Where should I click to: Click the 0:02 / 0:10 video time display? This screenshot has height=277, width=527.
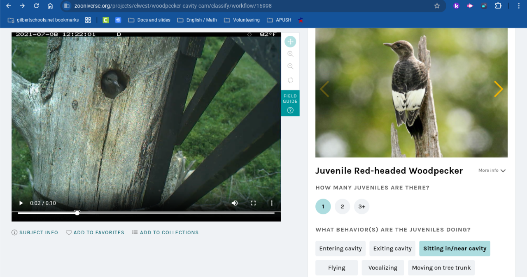[x=43, y=203]
